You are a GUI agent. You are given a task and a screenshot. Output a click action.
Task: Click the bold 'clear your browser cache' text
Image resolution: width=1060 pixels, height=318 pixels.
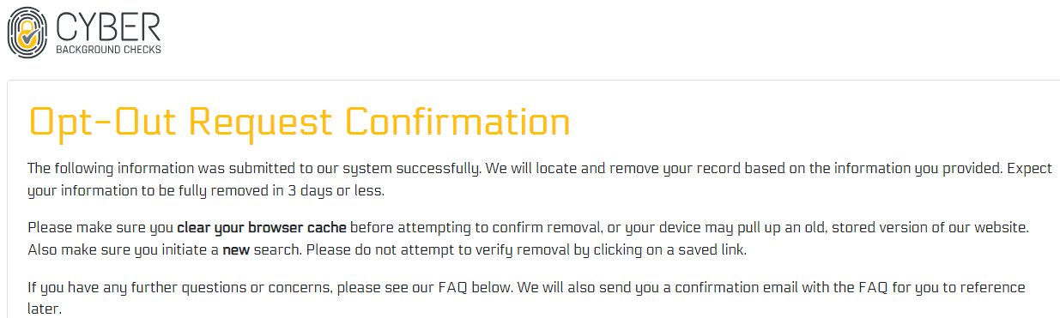tap(262, 228)
